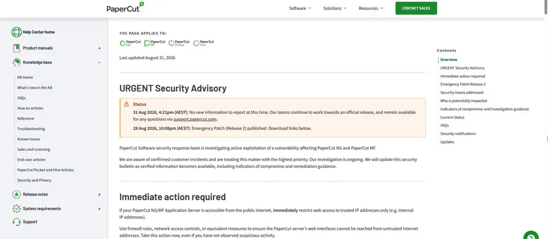Click the Immediate action required heading
This screenshot has height=239, width=548.
(x=172, y=197)
